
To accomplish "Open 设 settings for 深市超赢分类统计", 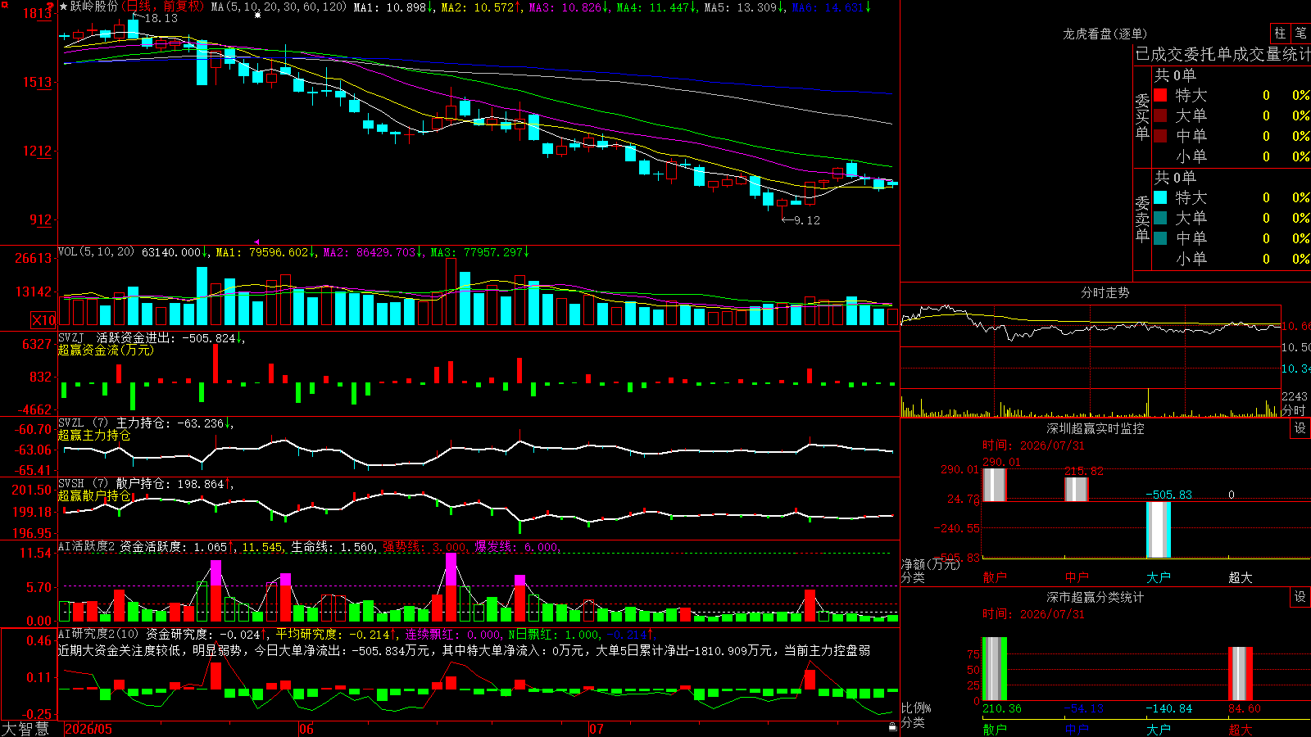I will (x=1300, y=597).
